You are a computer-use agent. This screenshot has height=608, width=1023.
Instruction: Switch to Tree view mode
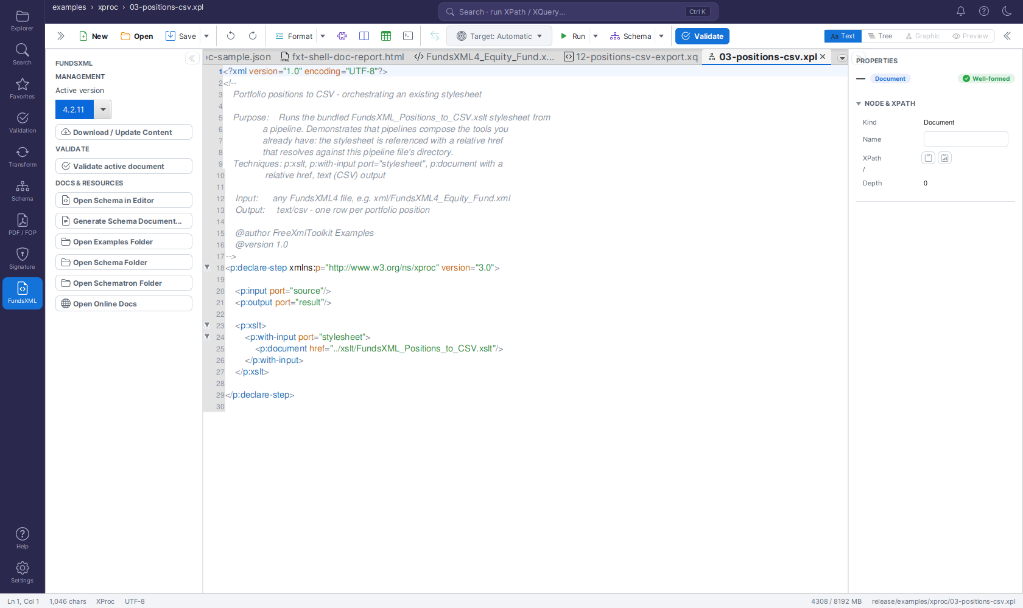(880, 36)
